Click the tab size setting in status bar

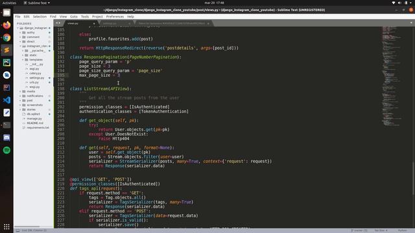coord(381,230)
